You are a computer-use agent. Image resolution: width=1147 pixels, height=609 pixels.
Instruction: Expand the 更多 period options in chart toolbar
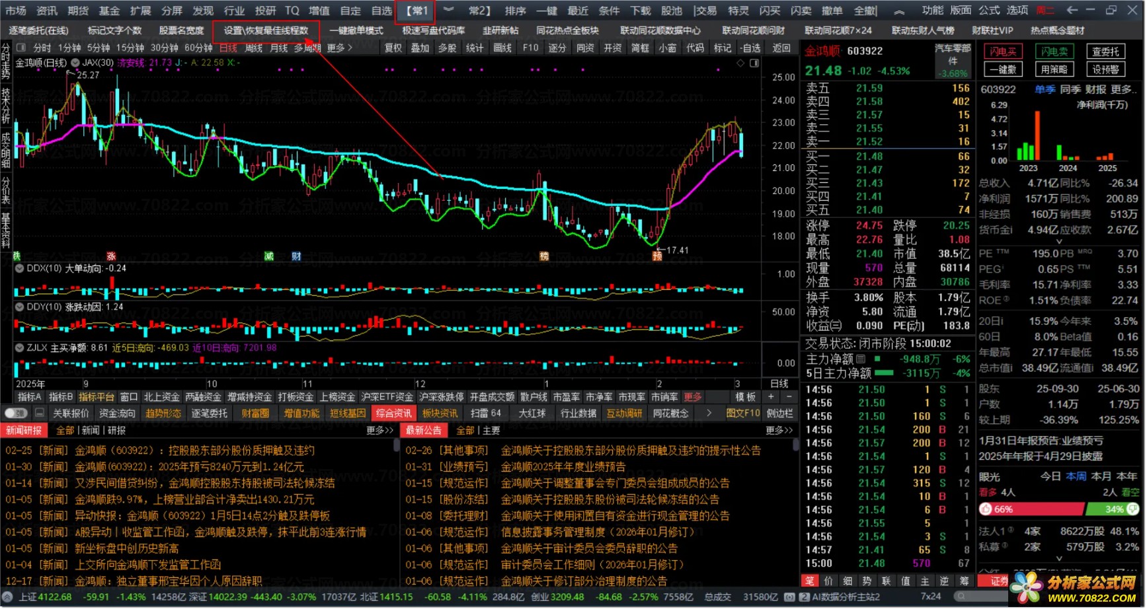[340, 48]
